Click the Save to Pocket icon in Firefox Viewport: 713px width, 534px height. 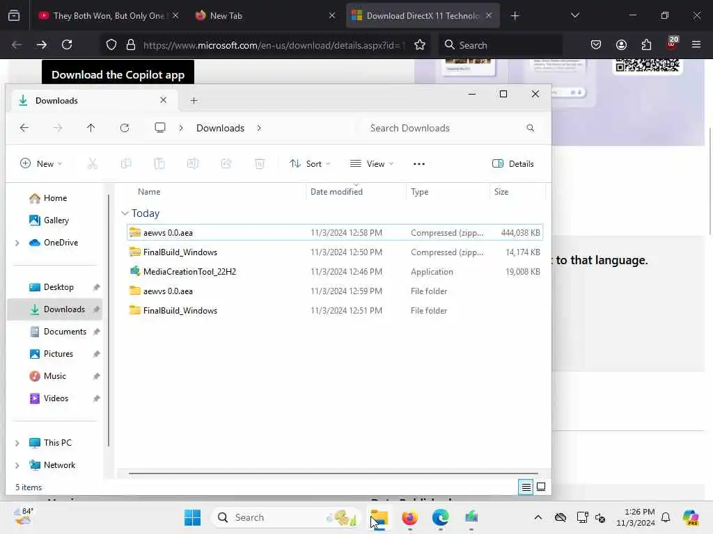pyautogui.click(x=596, y=44)
